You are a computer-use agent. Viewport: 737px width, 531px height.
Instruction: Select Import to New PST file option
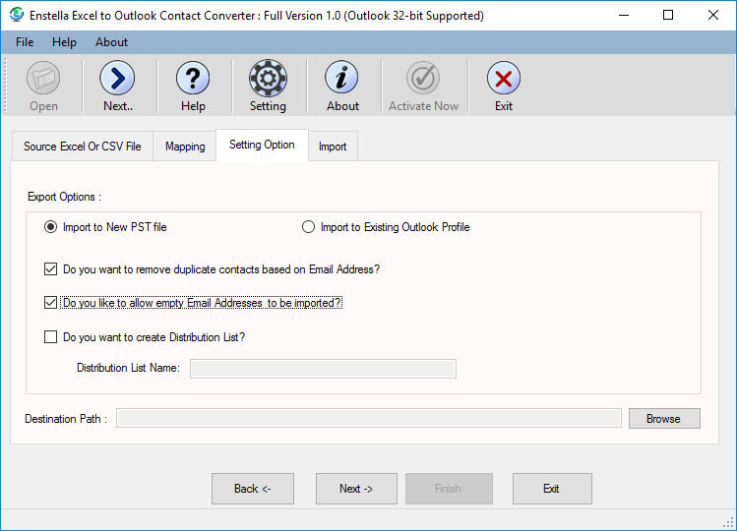pyautogui.click(x=51, y=227)
